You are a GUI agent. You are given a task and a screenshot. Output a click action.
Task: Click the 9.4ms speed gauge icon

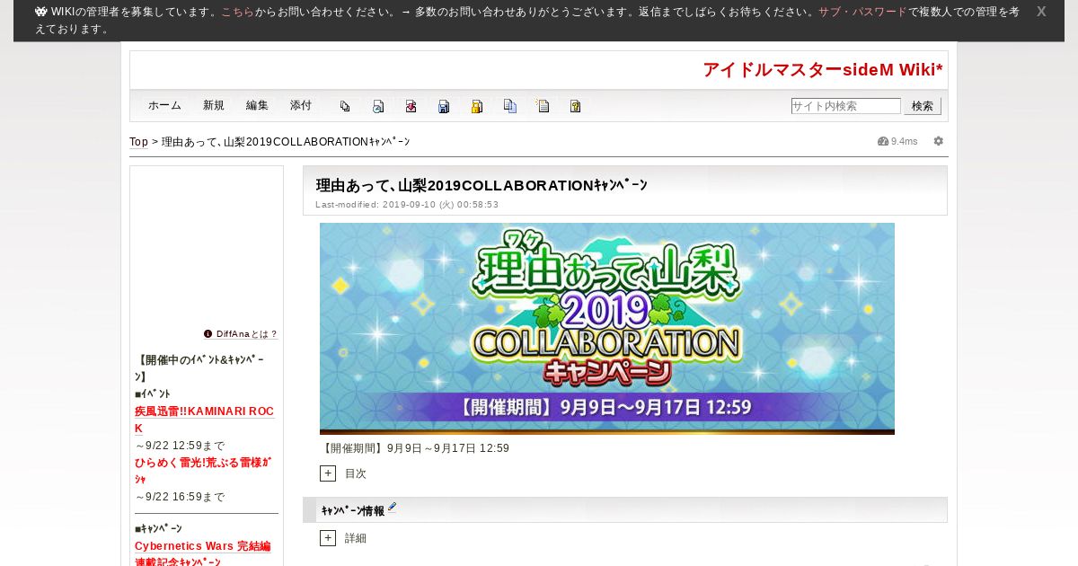coord(883,141)
